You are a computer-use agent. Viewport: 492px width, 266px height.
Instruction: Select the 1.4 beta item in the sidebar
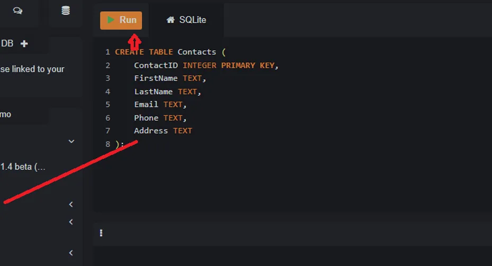[23, 167]
